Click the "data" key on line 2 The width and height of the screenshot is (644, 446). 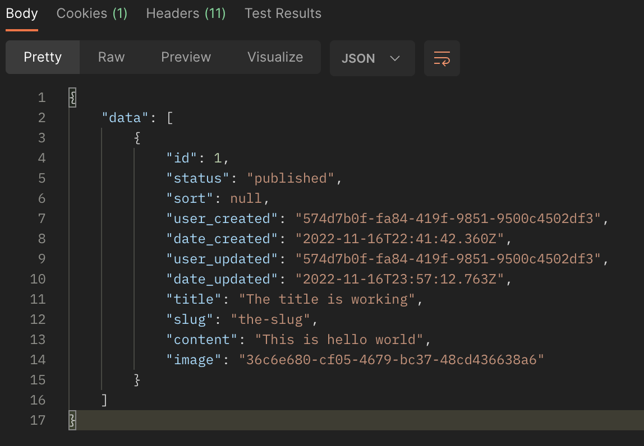tap(125, 118)
